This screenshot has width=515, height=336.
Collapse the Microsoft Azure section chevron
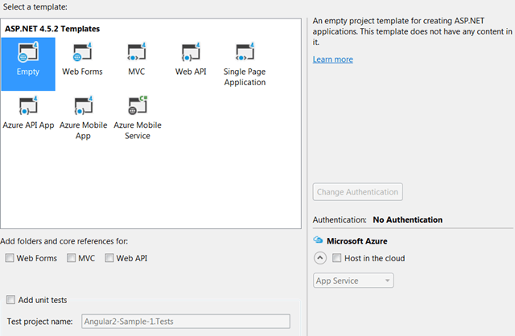point(319,259)
